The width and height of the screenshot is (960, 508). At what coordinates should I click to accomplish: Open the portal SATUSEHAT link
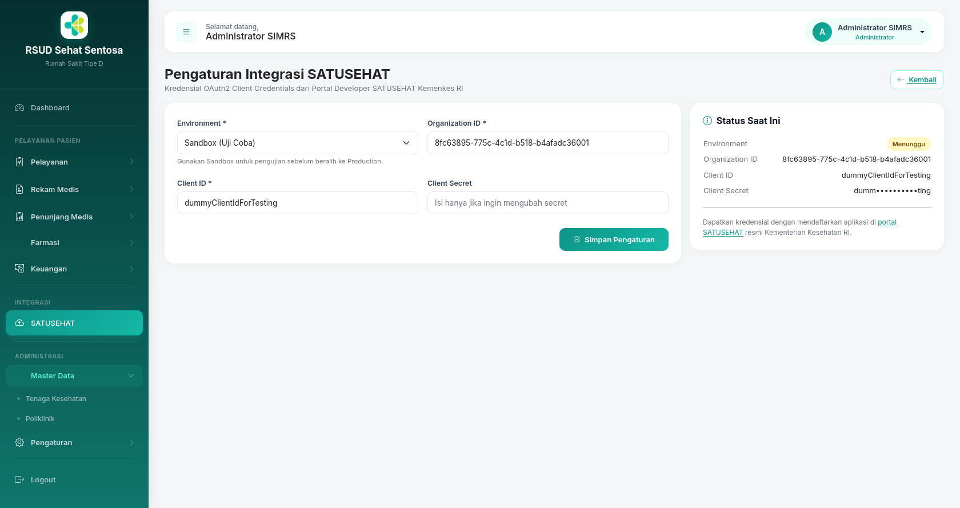click(800, 227)
